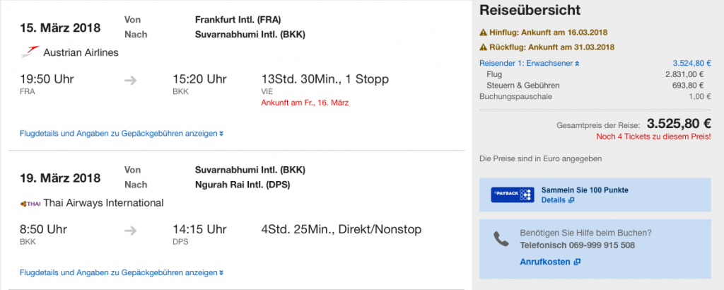Open the Payback Details link
Image resolution: width=724 pixels, height=290 pixels.
tap(553, 200)
